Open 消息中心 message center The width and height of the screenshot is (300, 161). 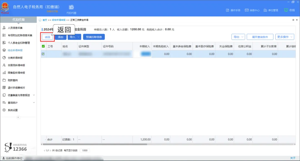coord(252,10)
